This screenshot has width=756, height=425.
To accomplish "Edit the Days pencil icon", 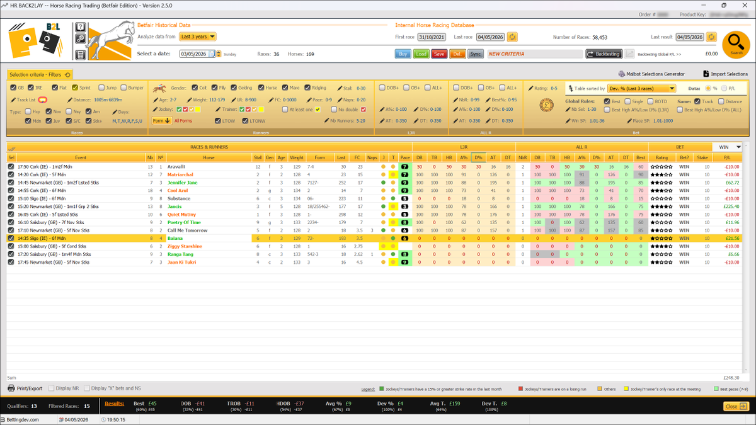I will (x=113, y=111).
